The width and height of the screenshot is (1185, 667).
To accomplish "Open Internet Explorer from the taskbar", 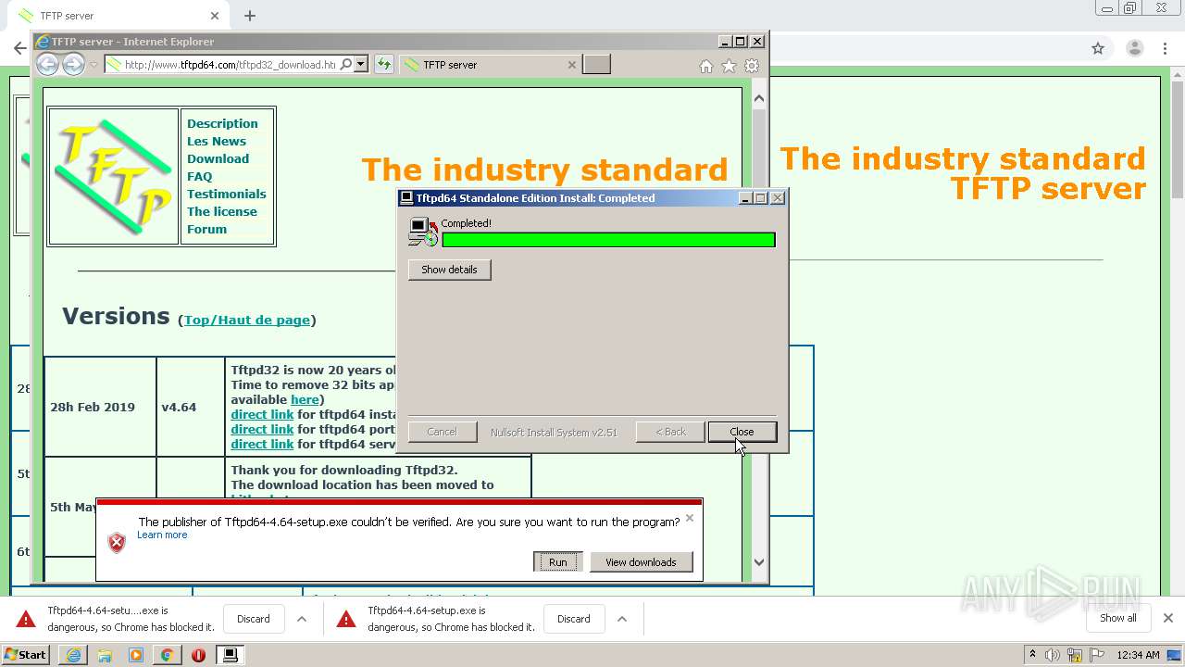I will 73,655.
